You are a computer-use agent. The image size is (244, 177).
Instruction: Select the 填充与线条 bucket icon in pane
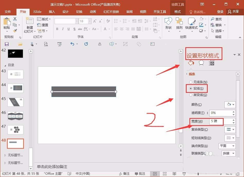191,63
